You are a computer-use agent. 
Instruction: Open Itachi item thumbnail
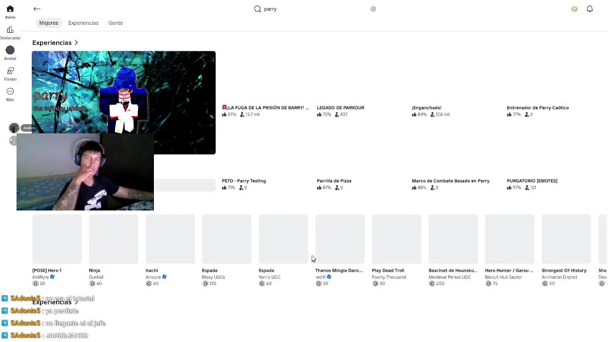(170, 239)
